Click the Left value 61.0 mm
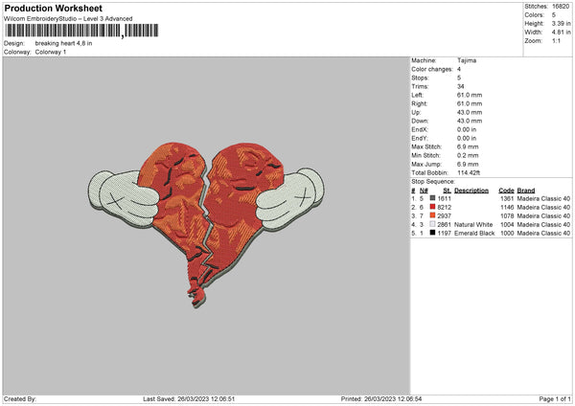Screen dimensions: 575x406 470,95
